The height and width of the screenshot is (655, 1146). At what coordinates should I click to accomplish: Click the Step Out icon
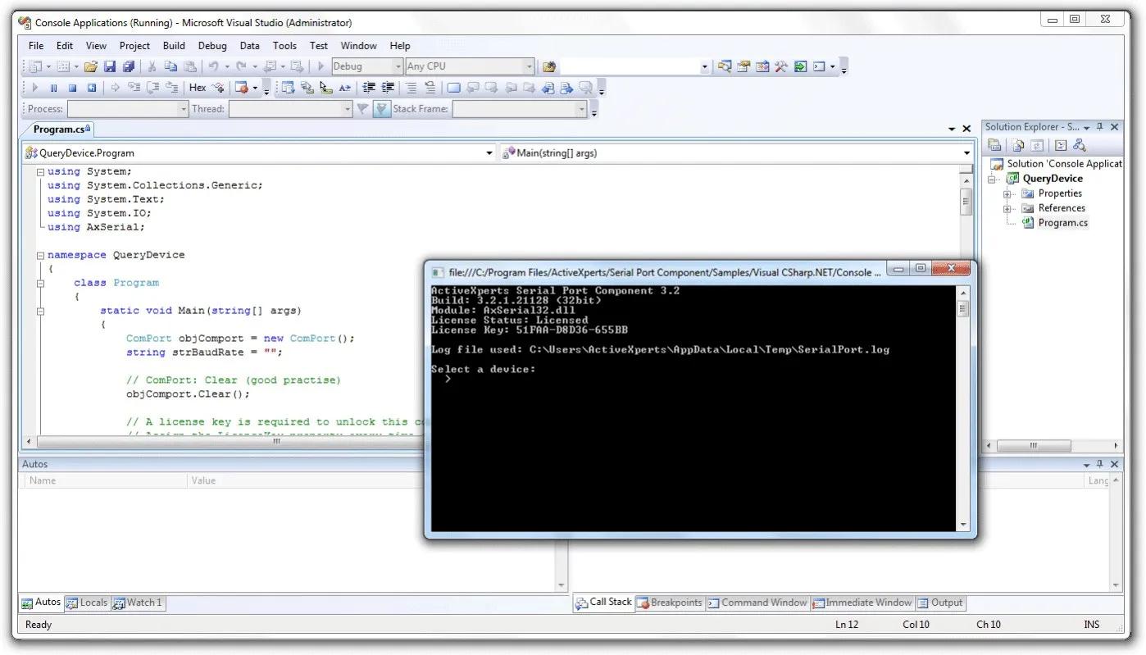[171, 88]
